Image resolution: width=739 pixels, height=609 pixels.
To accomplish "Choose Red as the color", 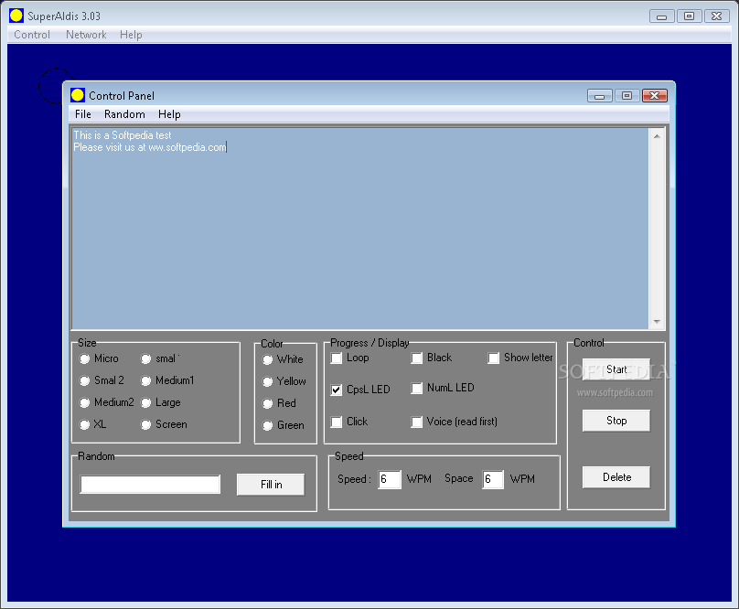I will (x=267, y=403).
